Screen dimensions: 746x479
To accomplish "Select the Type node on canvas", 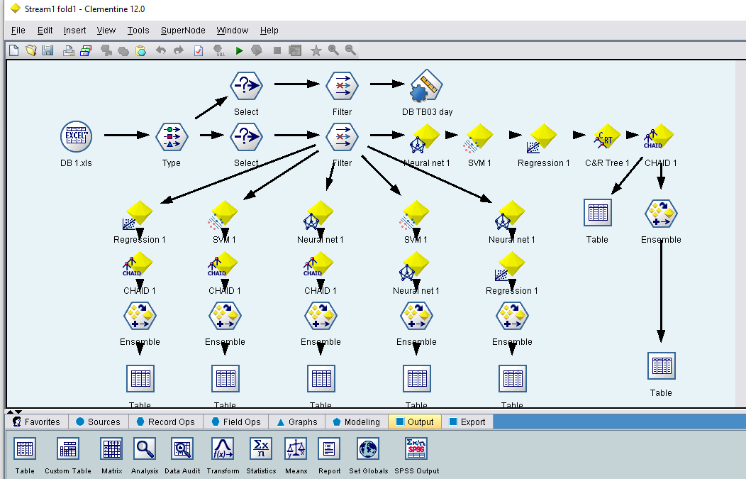I will (x=172, y=136).
